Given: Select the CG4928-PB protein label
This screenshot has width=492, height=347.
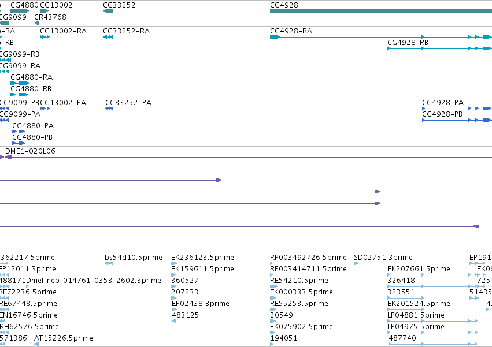Looking at the screenshot, I should tap(442, 114).
